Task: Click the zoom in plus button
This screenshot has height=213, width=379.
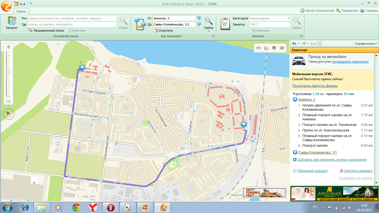Action: [x=8, y=47]
